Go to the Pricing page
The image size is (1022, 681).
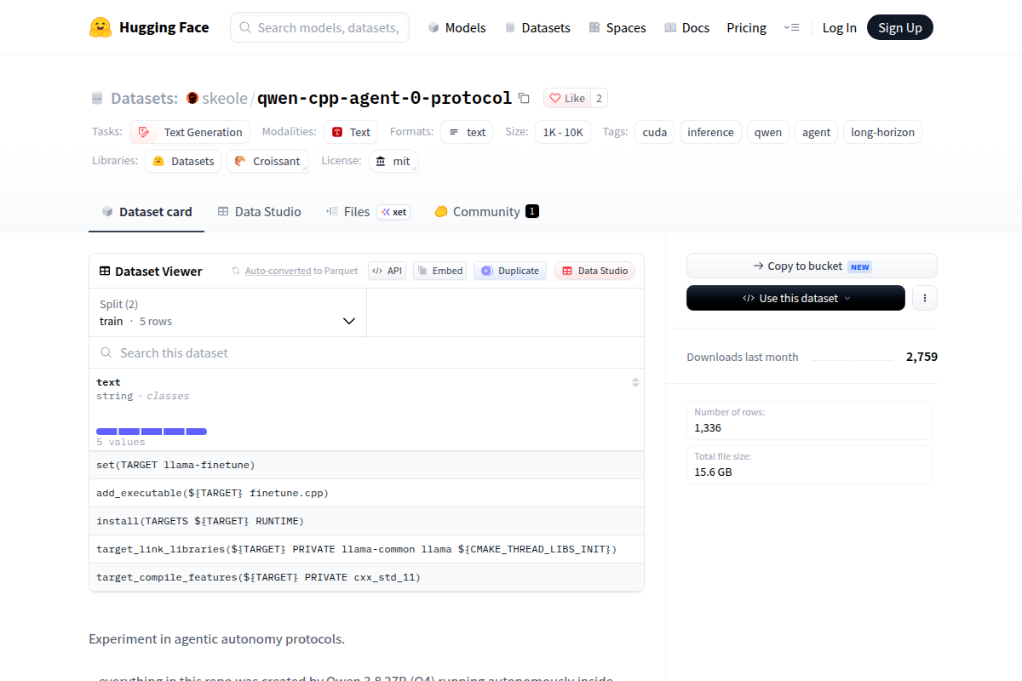(746, 27)
